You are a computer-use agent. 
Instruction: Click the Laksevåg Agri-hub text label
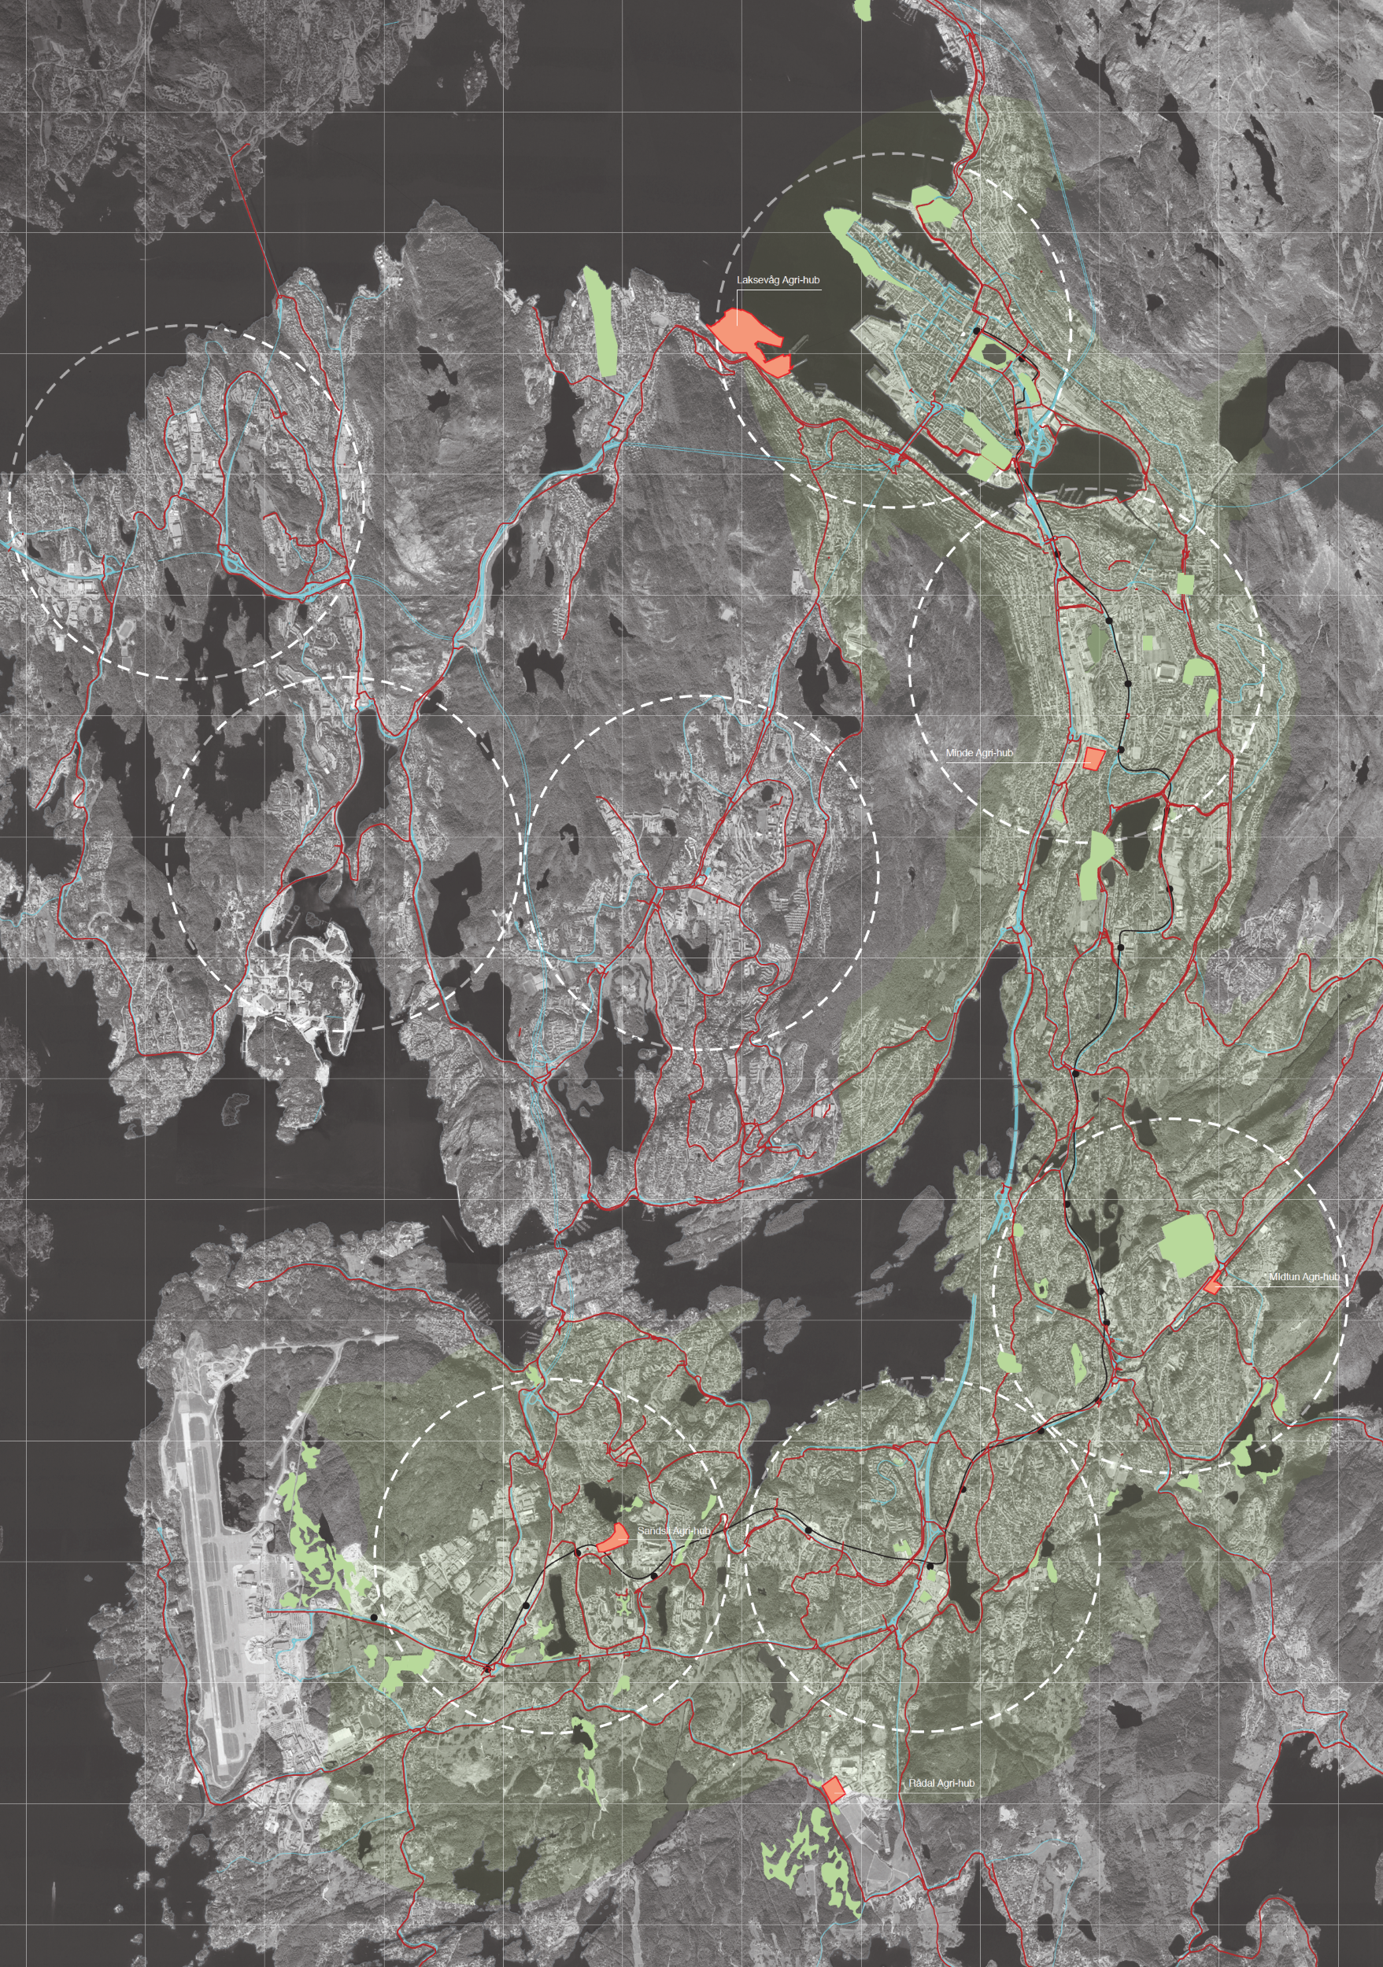(x=777, y=280)
